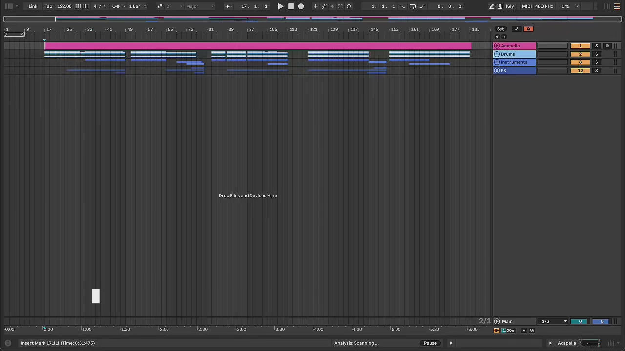Click the Stop button in transport
The width and height of the screenshot is (625, 351).
[291, 6]
